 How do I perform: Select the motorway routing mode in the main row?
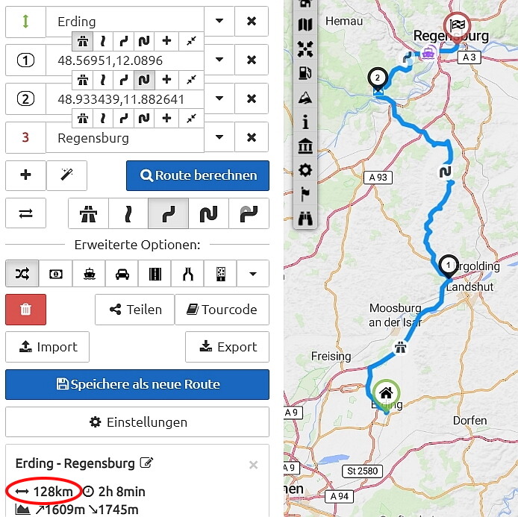[x=89, y=213]
